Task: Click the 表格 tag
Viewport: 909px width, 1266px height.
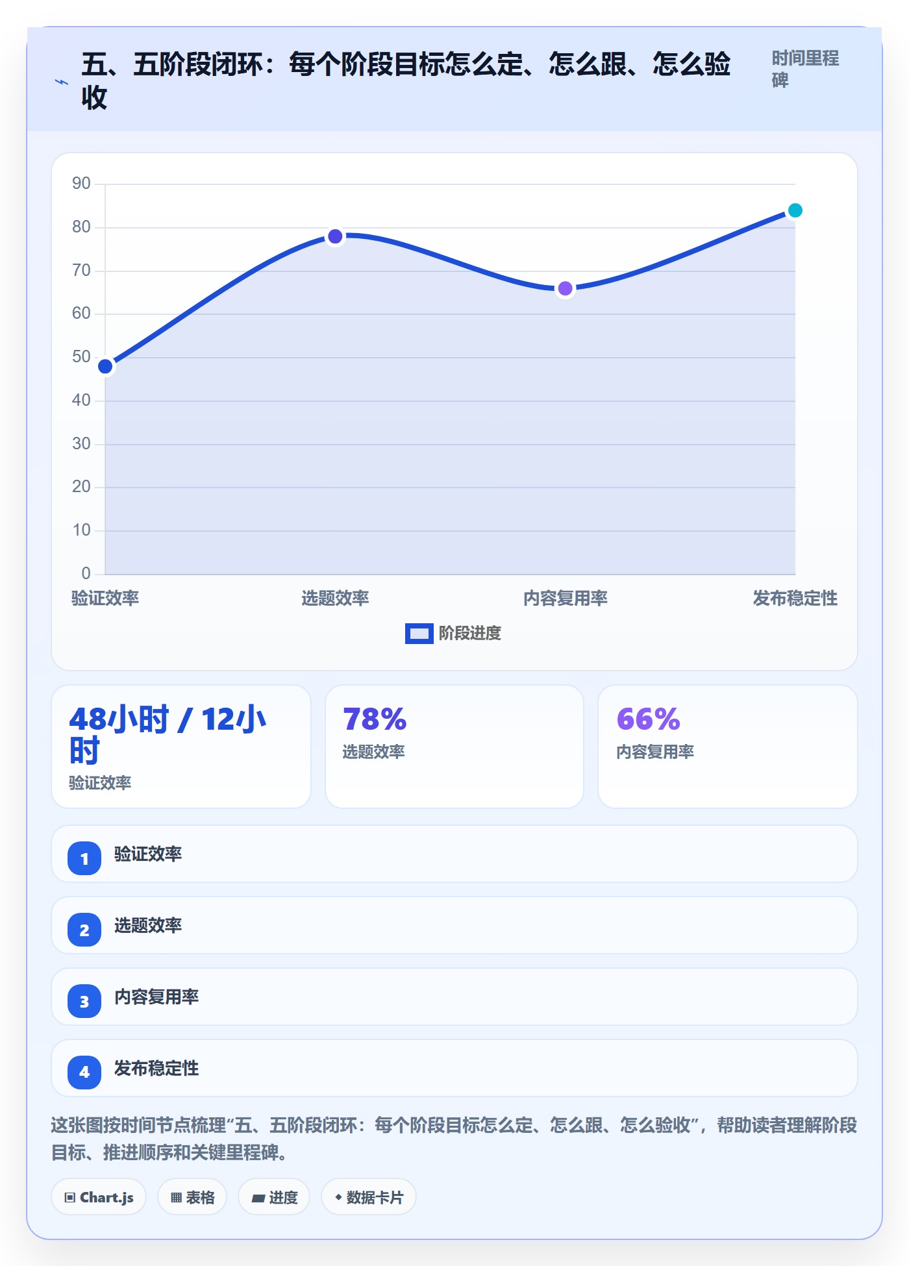Action: (192, 1197)
